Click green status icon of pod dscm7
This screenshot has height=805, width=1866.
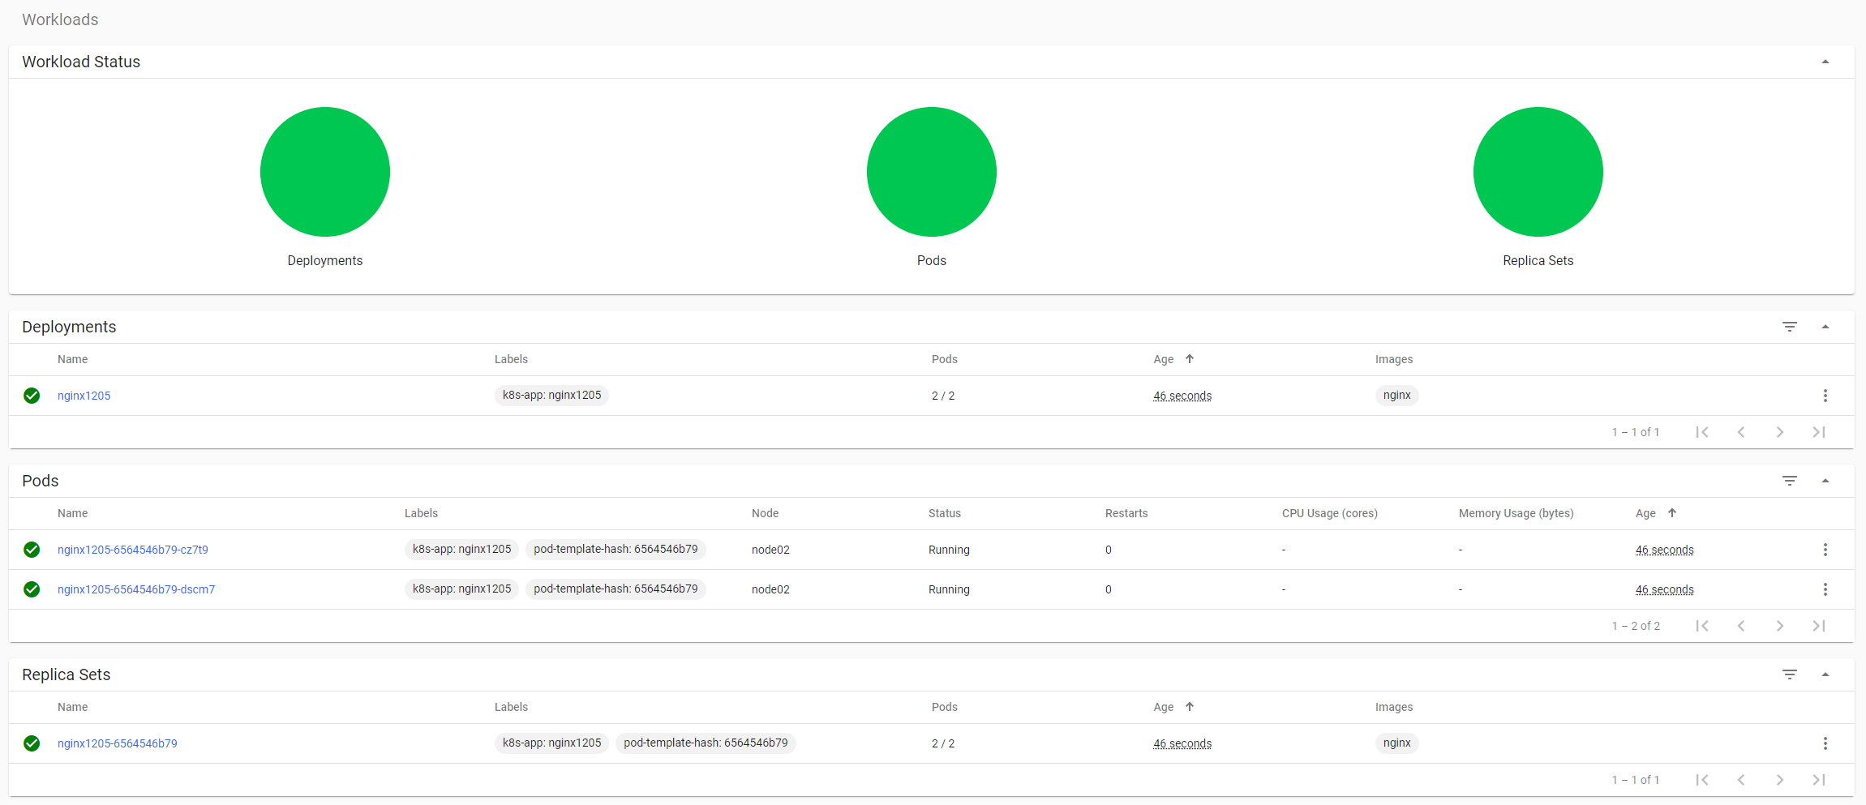point(32,589)
